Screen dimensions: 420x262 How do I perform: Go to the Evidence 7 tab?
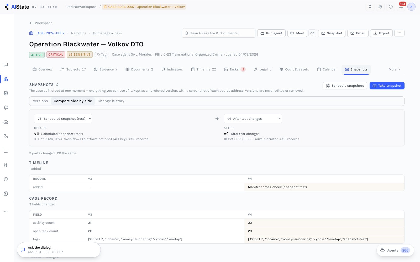point(106,69)
